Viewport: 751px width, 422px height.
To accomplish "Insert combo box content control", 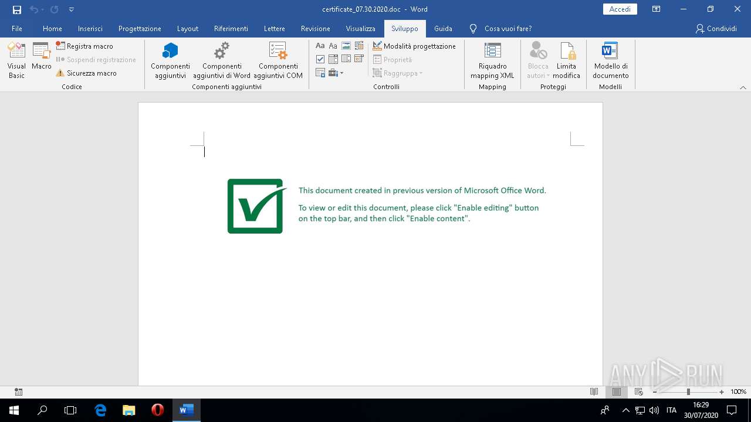I will [333, 59].
